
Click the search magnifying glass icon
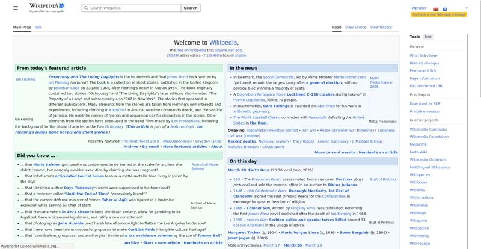(x=85, y=8)
